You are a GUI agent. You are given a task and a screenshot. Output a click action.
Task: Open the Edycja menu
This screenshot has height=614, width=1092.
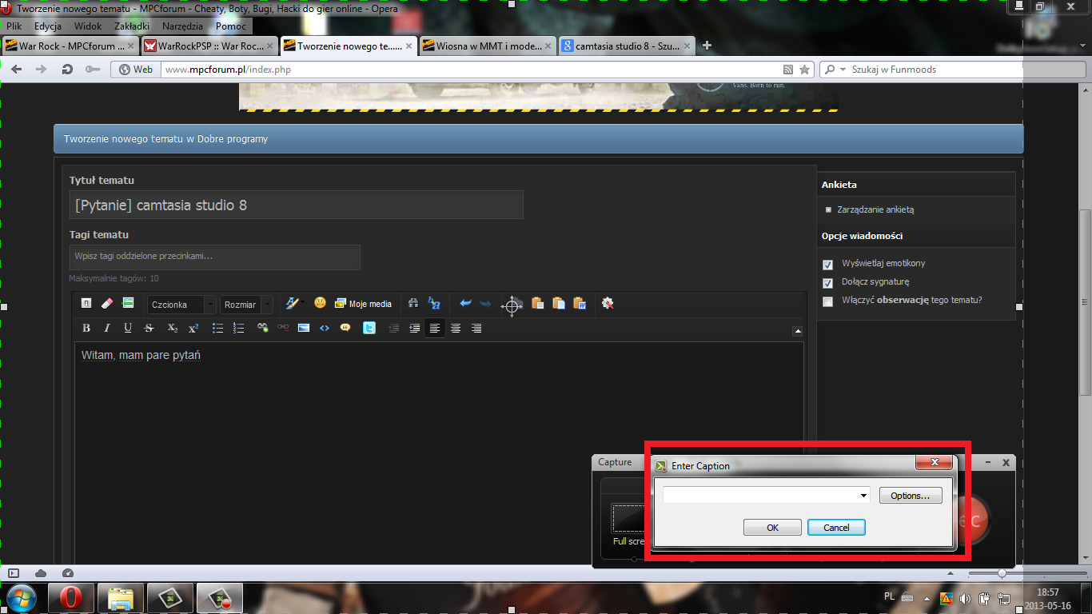tap(48, 26)
